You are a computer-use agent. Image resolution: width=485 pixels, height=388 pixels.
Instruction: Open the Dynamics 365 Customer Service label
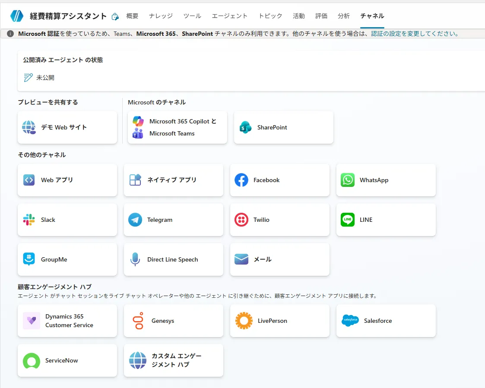(x=69, y=321)
